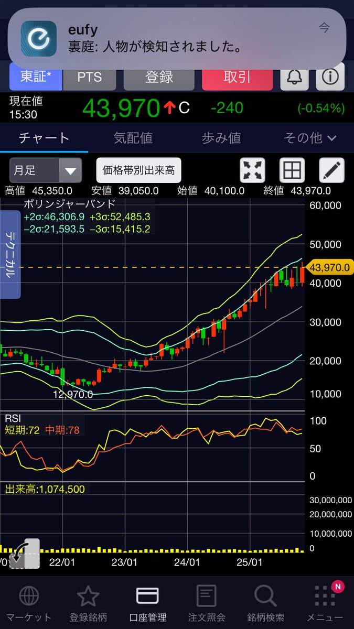The image size is (354, 629).
Task: Tap the (-0.54%) change percentage
Action: (x=321, y=109)
